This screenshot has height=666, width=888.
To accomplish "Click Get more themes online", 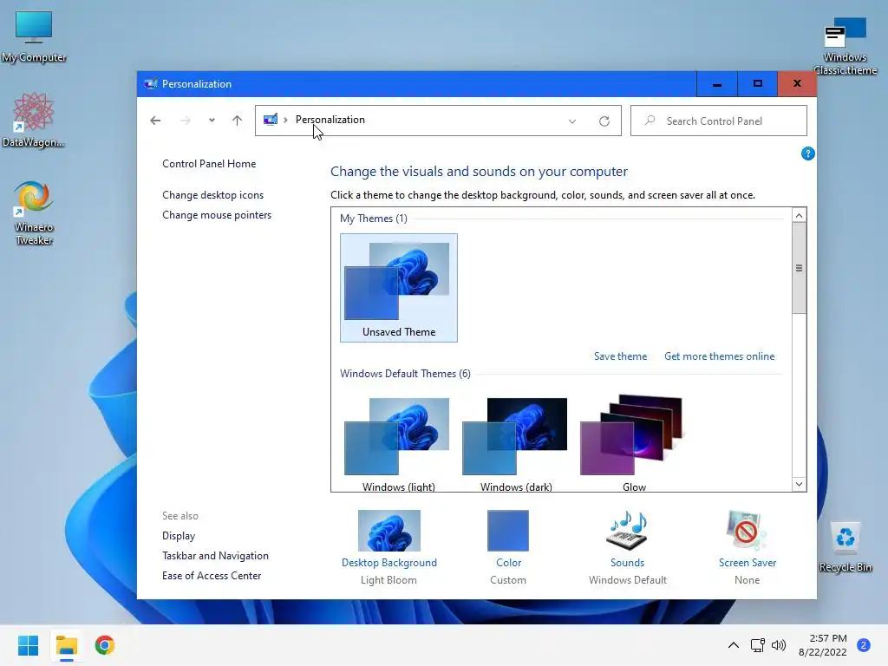I will click(719, 356).
